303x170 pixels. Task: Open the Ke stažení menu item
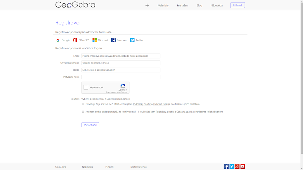click(182, 5)
